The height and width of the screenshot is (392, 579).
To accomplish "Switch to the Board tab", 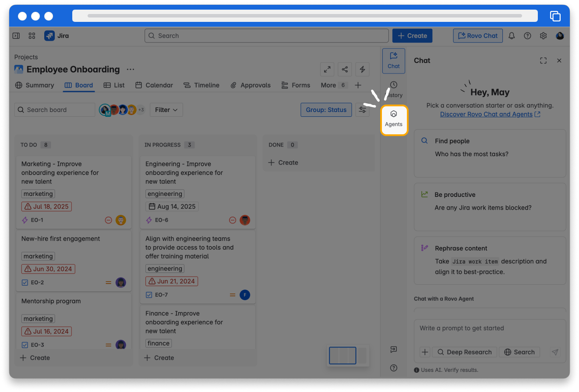I will pyautogui.click(x=79, y=85).
